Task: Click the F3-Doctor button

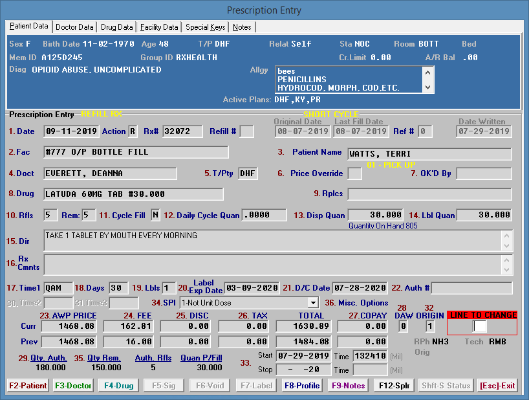Action: coord(73,386)
